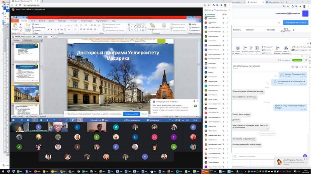Reload the Meet browser page
This screenshot has width=311, height=174.
(20, 5)
